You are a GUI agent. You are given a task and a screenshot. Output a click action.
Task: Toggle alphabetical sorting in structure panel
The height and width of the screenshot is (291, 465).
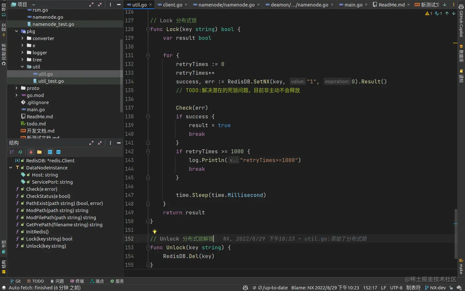pos(20,152)
